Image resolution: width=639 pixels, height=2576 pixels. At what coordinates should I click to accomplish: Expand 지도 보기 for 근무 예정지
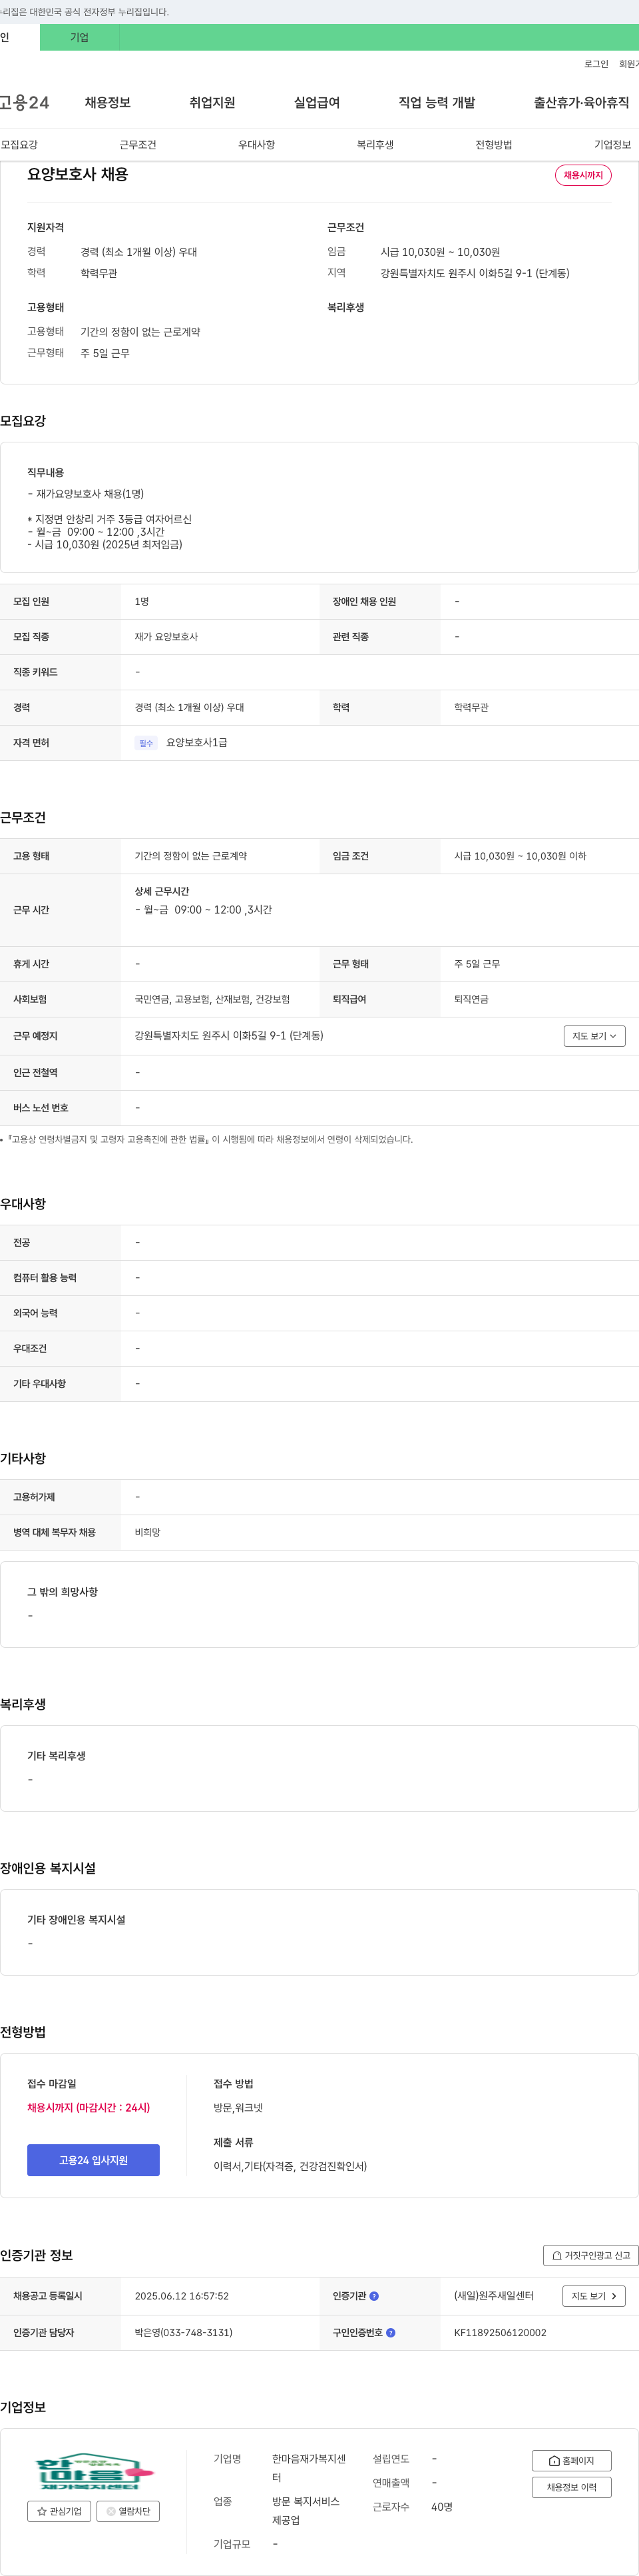pos(594,1036)
